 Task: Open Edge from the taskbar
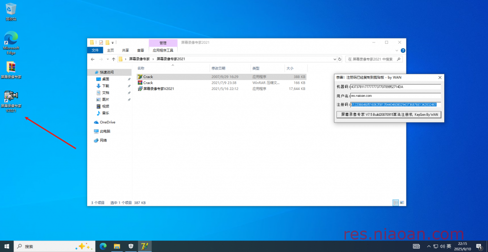pos(103,246)
